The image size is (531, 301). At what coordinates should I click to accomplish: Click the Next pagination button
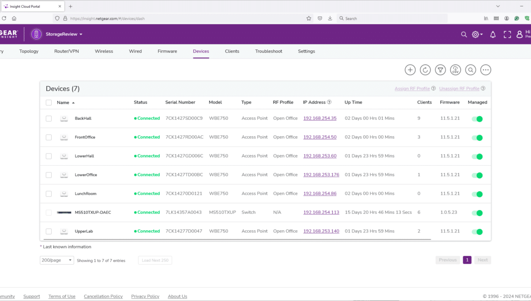click(482, 260)
